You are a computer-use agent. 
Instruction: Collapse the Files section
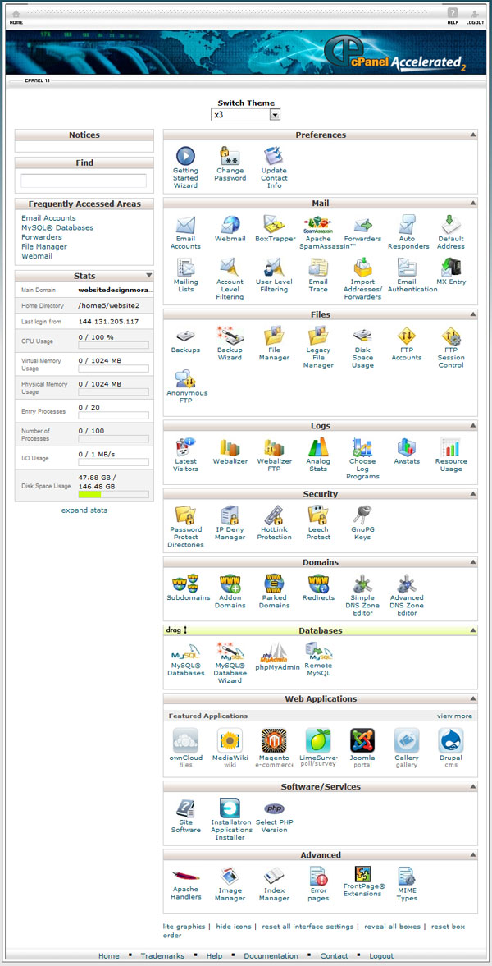coord(472,314)
